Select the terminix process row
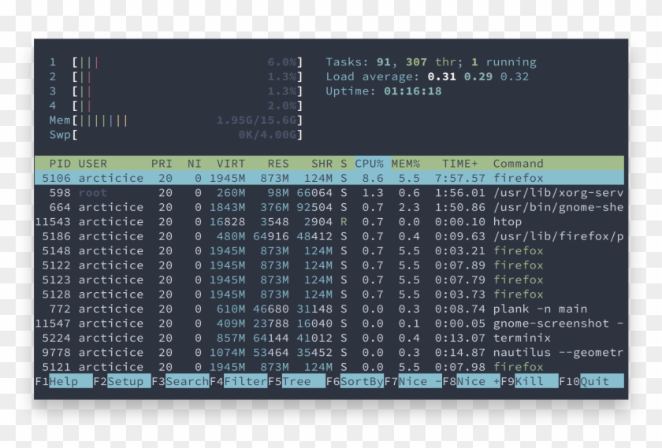Viewport: 662px width, 448px height. 329,338
